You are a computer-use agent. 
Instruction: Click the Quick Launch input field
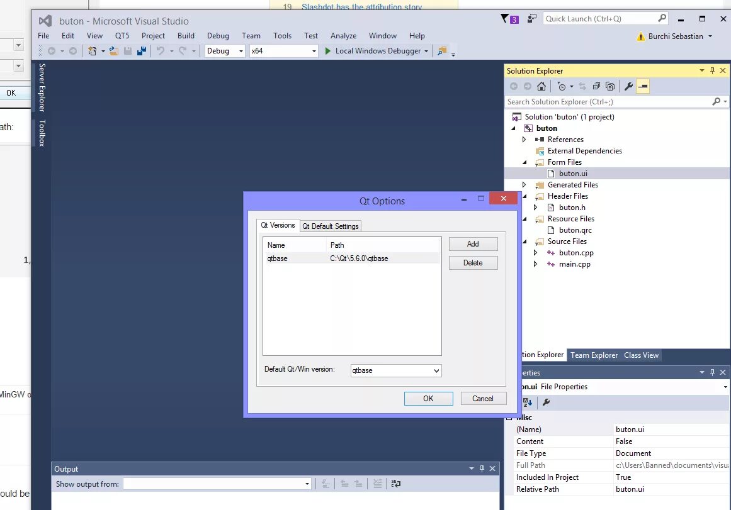coord(600,19)
